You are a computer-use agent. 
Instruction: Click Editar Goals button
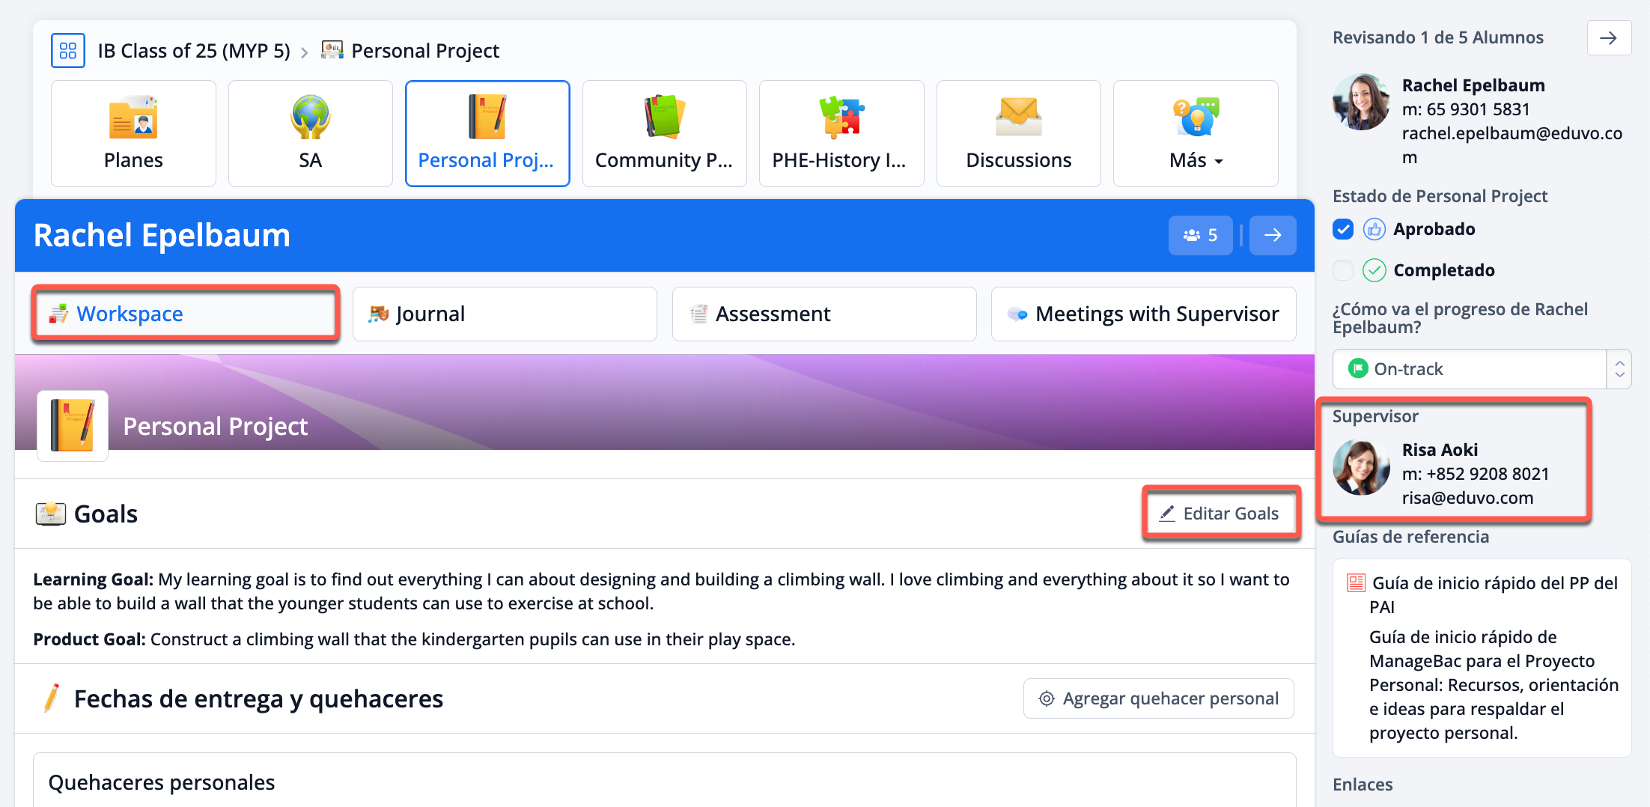1220,514
